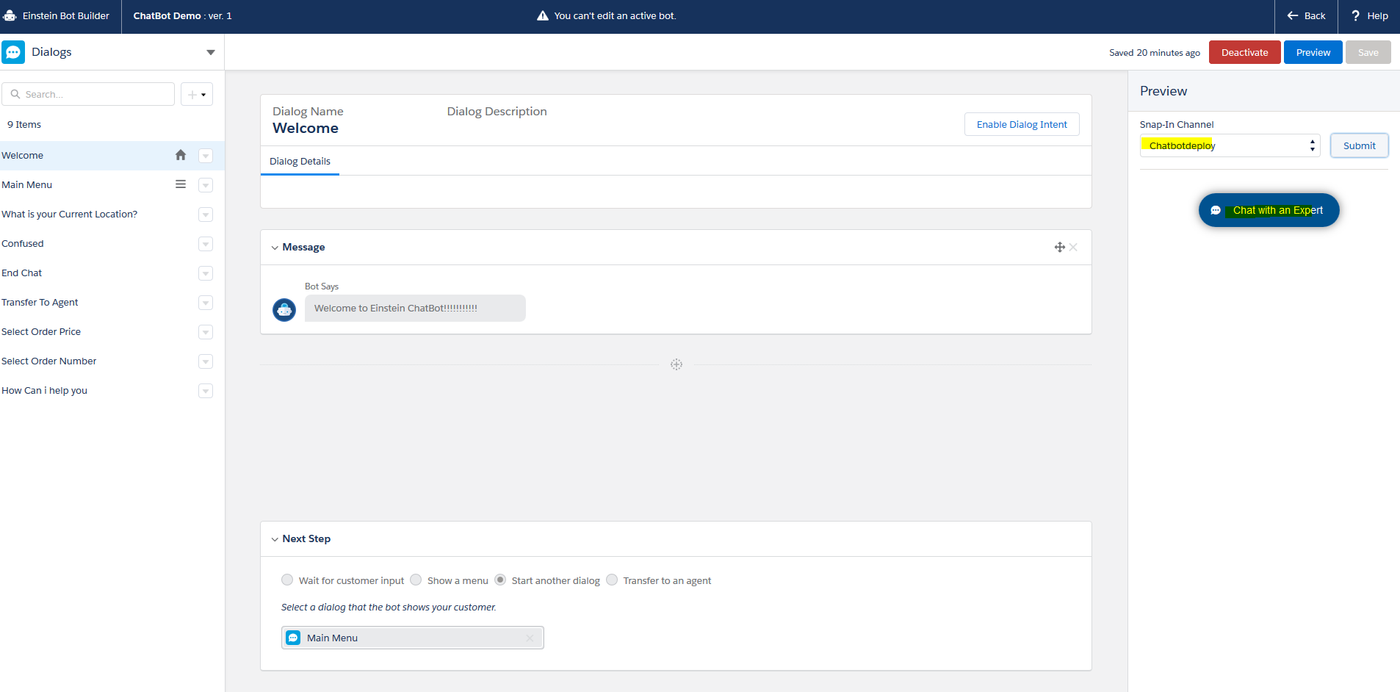
Task: Select the Select Order Price dialog
Action: 112,331
